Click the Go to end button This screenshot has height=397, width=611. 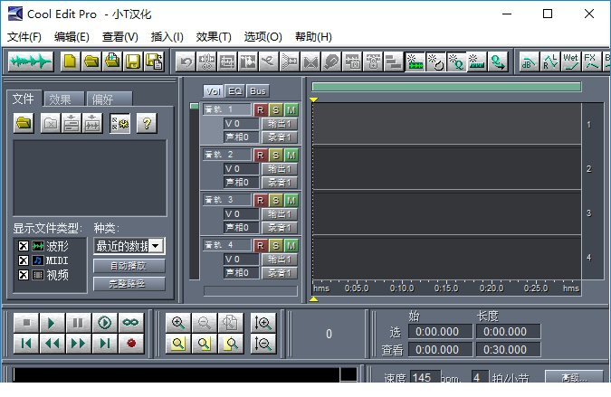pyautogui.click(x=104, y=344)
